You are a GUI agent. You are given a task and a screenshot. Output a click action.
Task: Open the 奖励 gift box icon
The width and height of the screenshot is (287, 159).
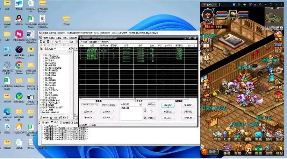[x=278, y=96]
